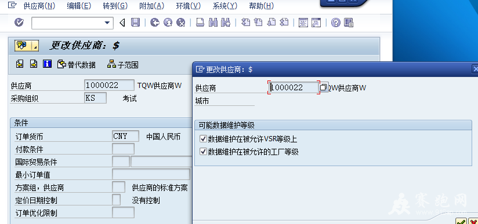The width and height of the screenshot is (478, 224).
Task: Click the Generate Shortcut icon
Action: click(316, 23)
